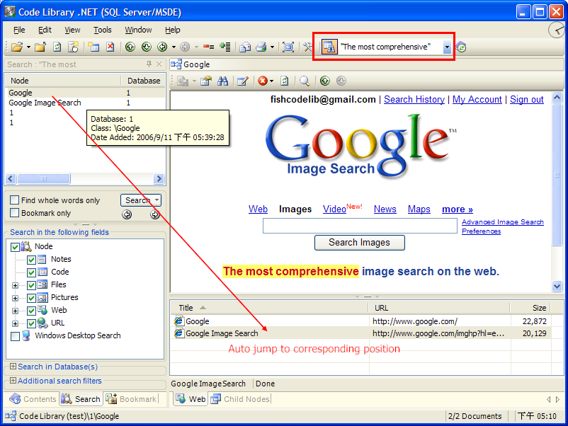
Task: Click the Search Images button
Action: [x=359, y=243]
